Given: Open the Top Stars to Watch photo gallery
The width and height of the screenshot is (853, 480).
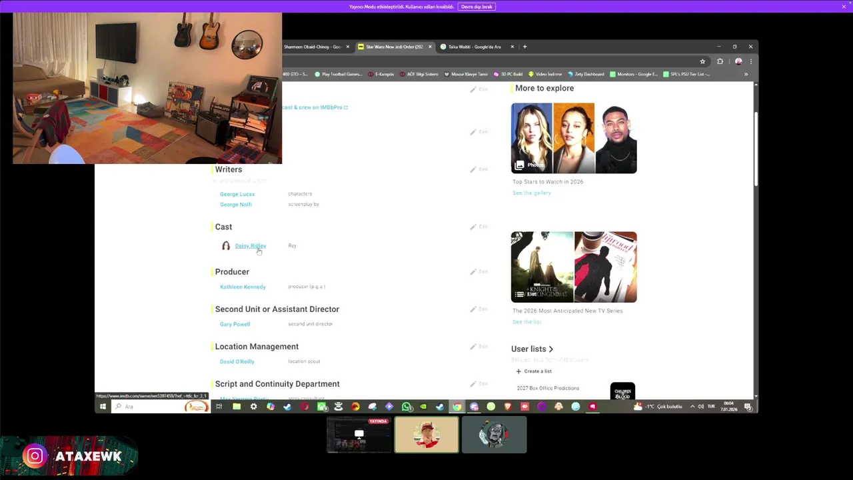Looking at the screenshot, I should coord(574,138).
